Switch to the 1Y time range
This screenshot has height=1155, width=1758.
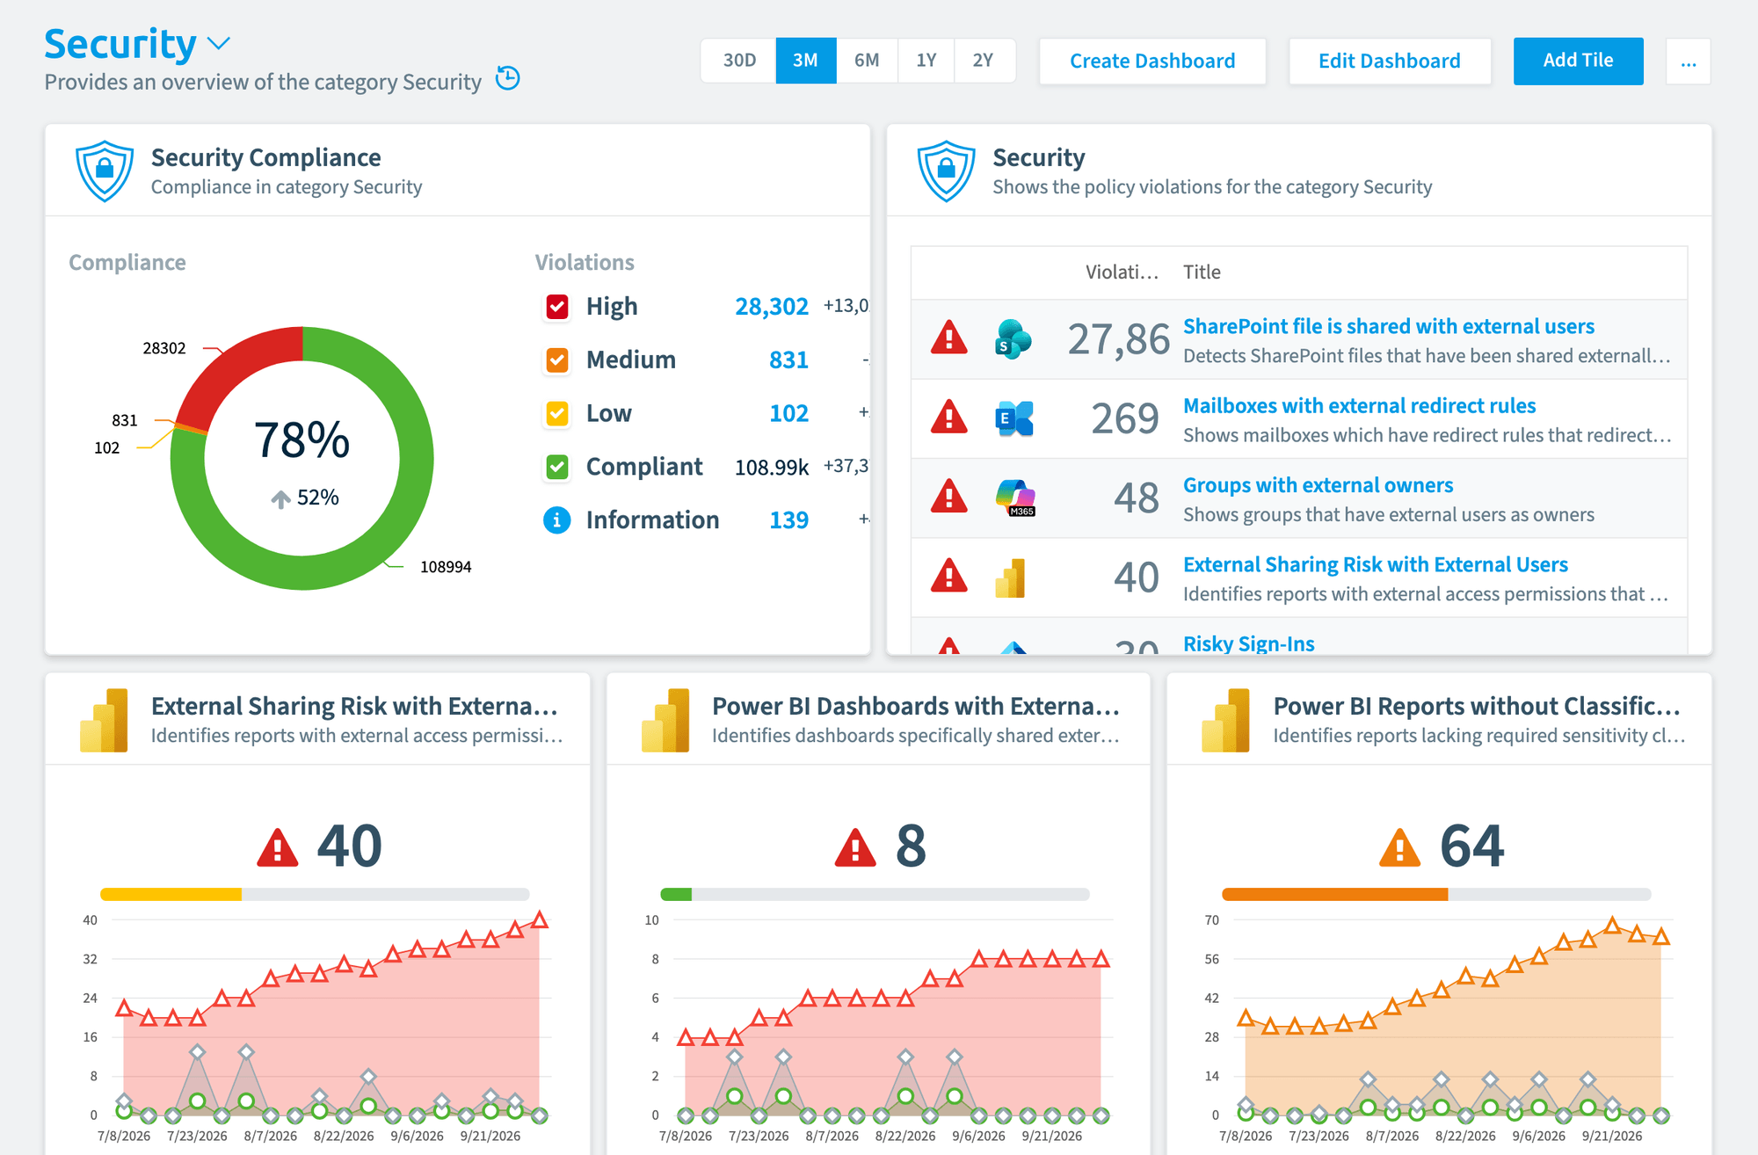[926, 61]
